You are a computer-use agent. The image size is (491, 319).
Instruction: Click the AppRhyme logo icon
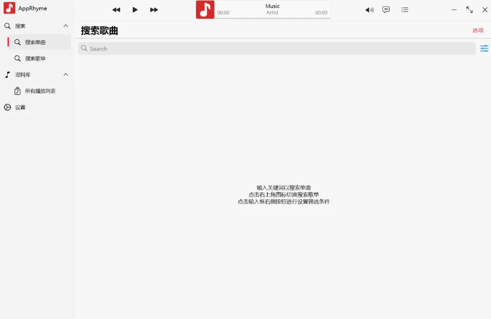tap(9, 8)
